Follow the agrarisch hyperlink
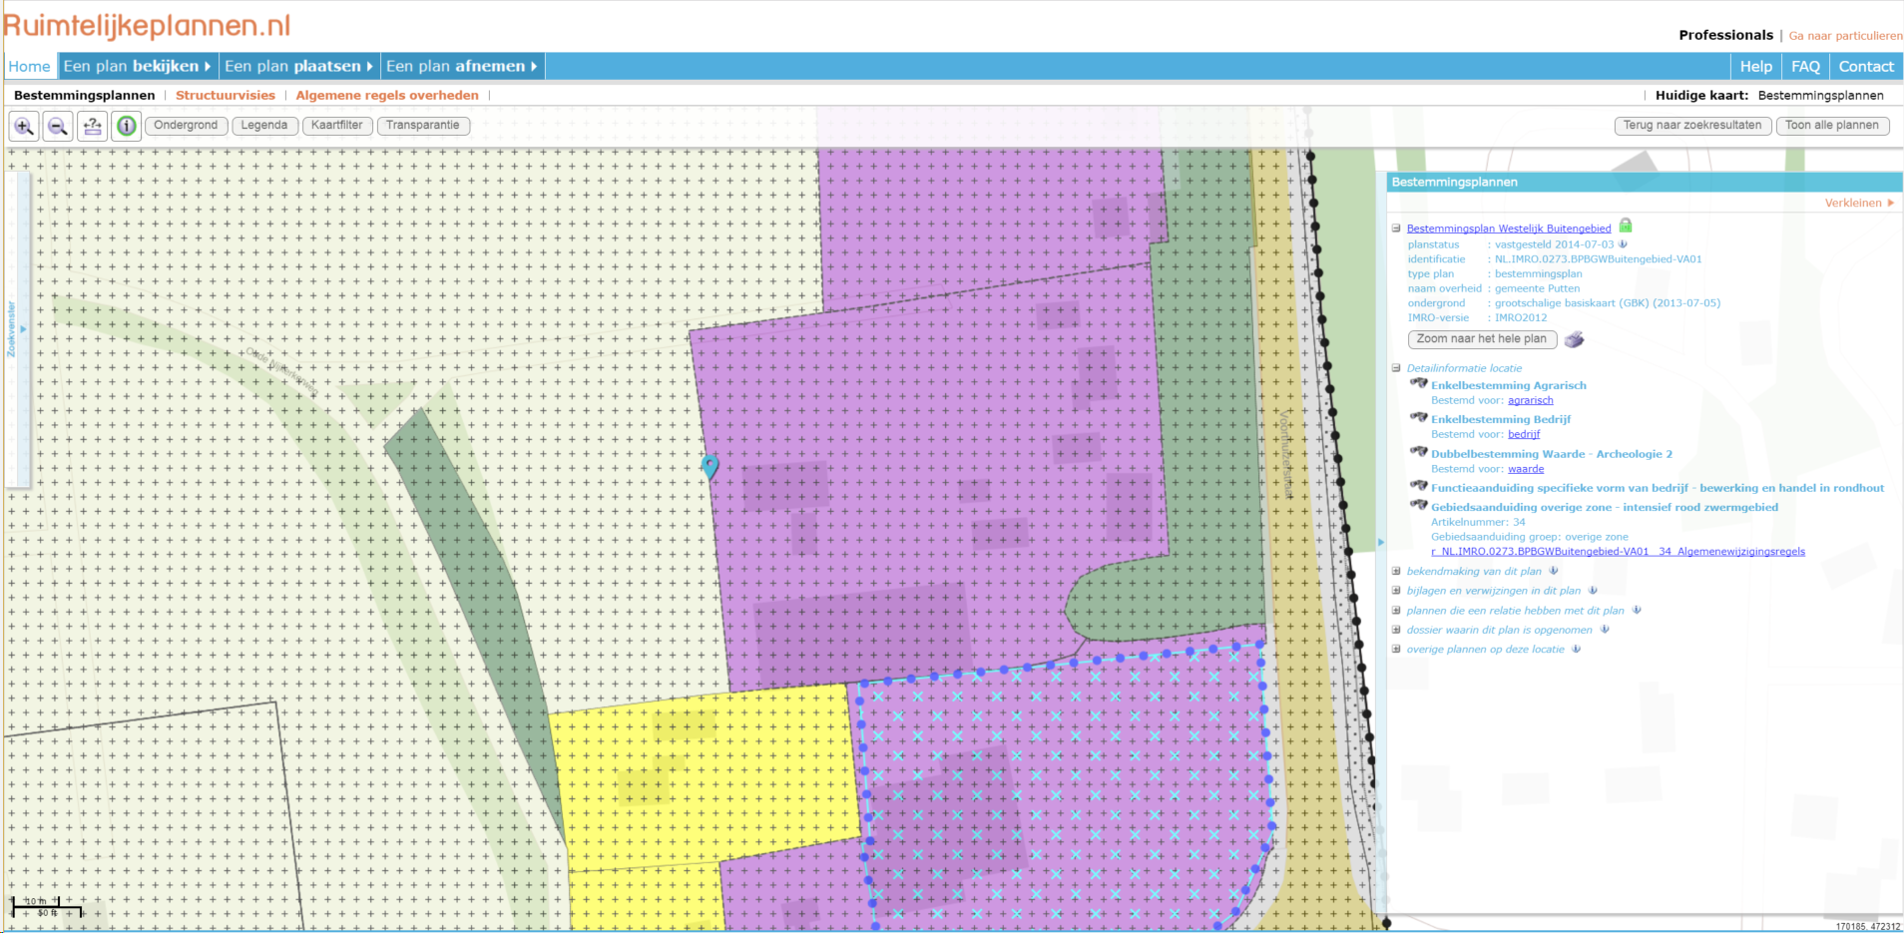 1530,400
